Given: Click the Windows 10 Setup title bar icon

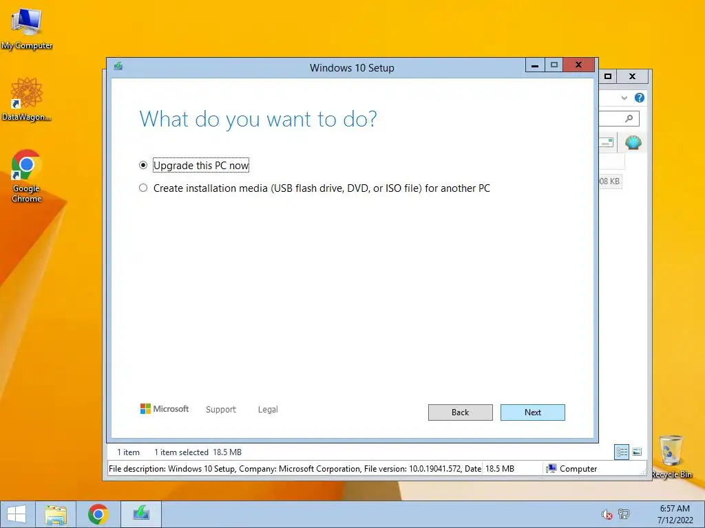Looking at the screenshot, I should 118,67.
